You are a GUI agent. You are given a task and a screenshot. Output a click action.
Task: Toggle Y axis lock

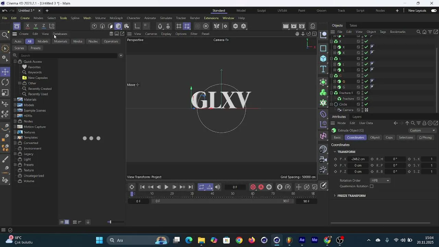pos(35,26)
